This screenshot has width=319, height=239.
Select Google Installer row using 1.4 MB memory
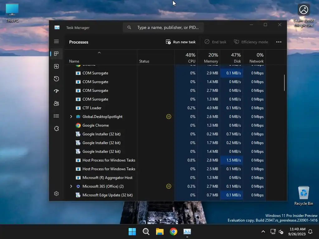(165, 152)
